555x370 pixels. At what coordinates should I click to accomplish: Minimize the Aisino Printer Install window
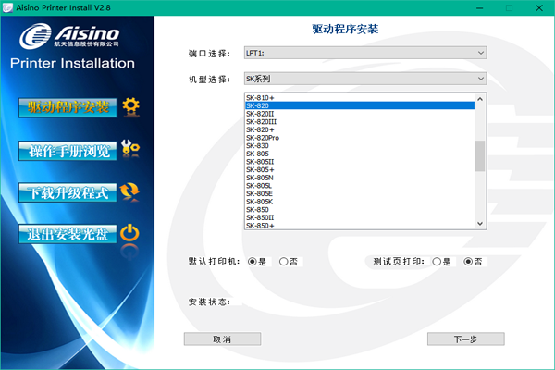[479, 7]
